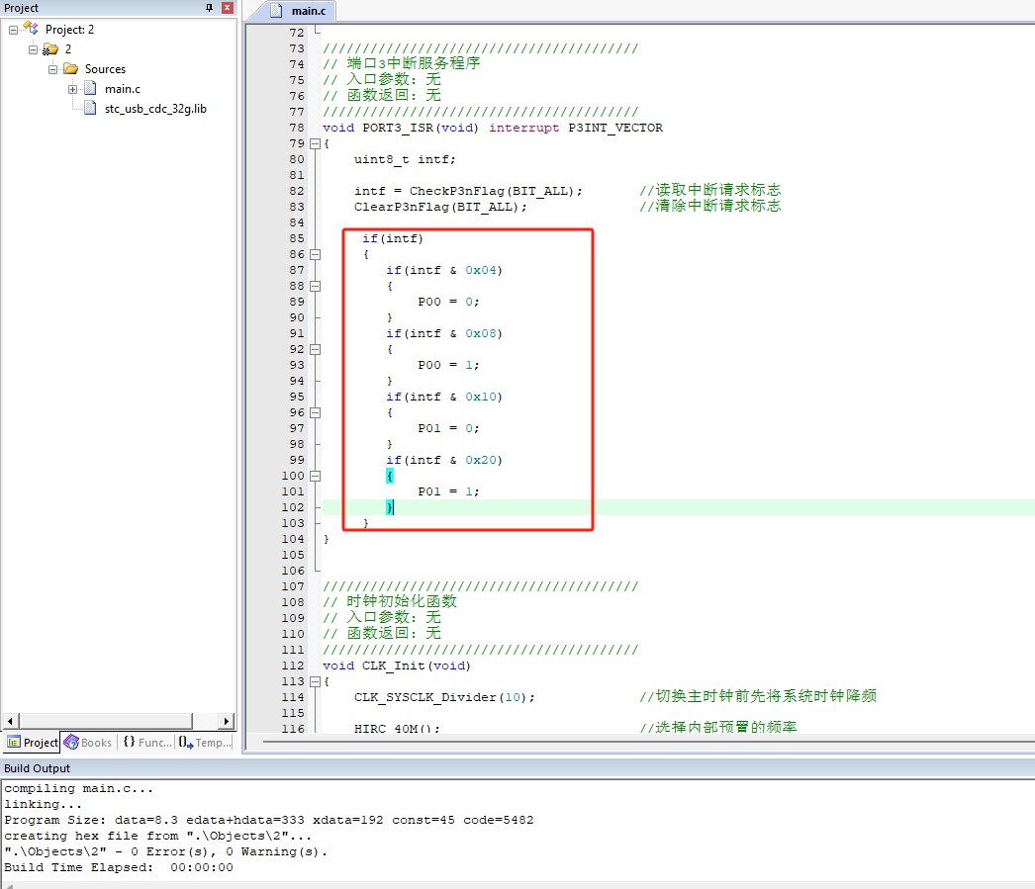
Task: Click the 'Build Time Elapsed' output line
Action: click(x=119, y=868)
